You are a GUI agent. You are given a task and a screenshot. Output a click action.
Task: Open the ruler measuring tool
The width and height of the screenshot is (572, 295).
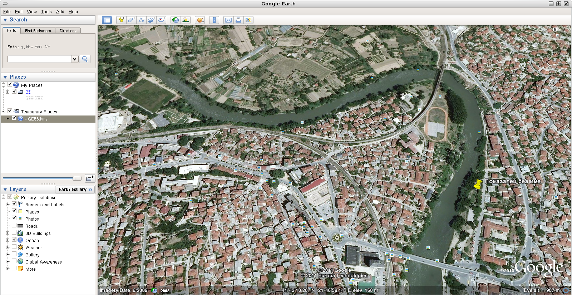click(214, 20)
